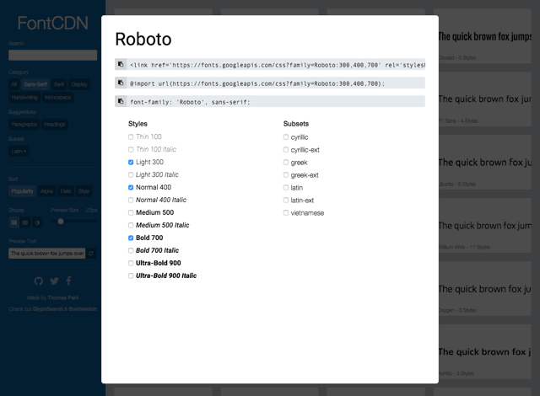Choose the Monospace category button

(x=58, y=97)
